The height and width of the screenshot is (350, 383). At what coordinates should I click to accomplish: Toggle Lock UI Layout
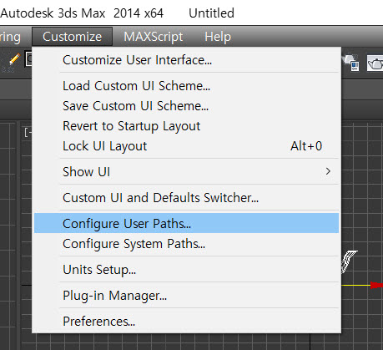[x=186, y=146]
